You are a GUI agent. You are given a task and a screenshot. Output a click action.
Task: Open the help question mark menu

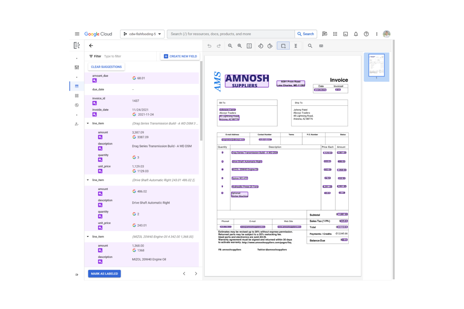(x=366, y=34)
